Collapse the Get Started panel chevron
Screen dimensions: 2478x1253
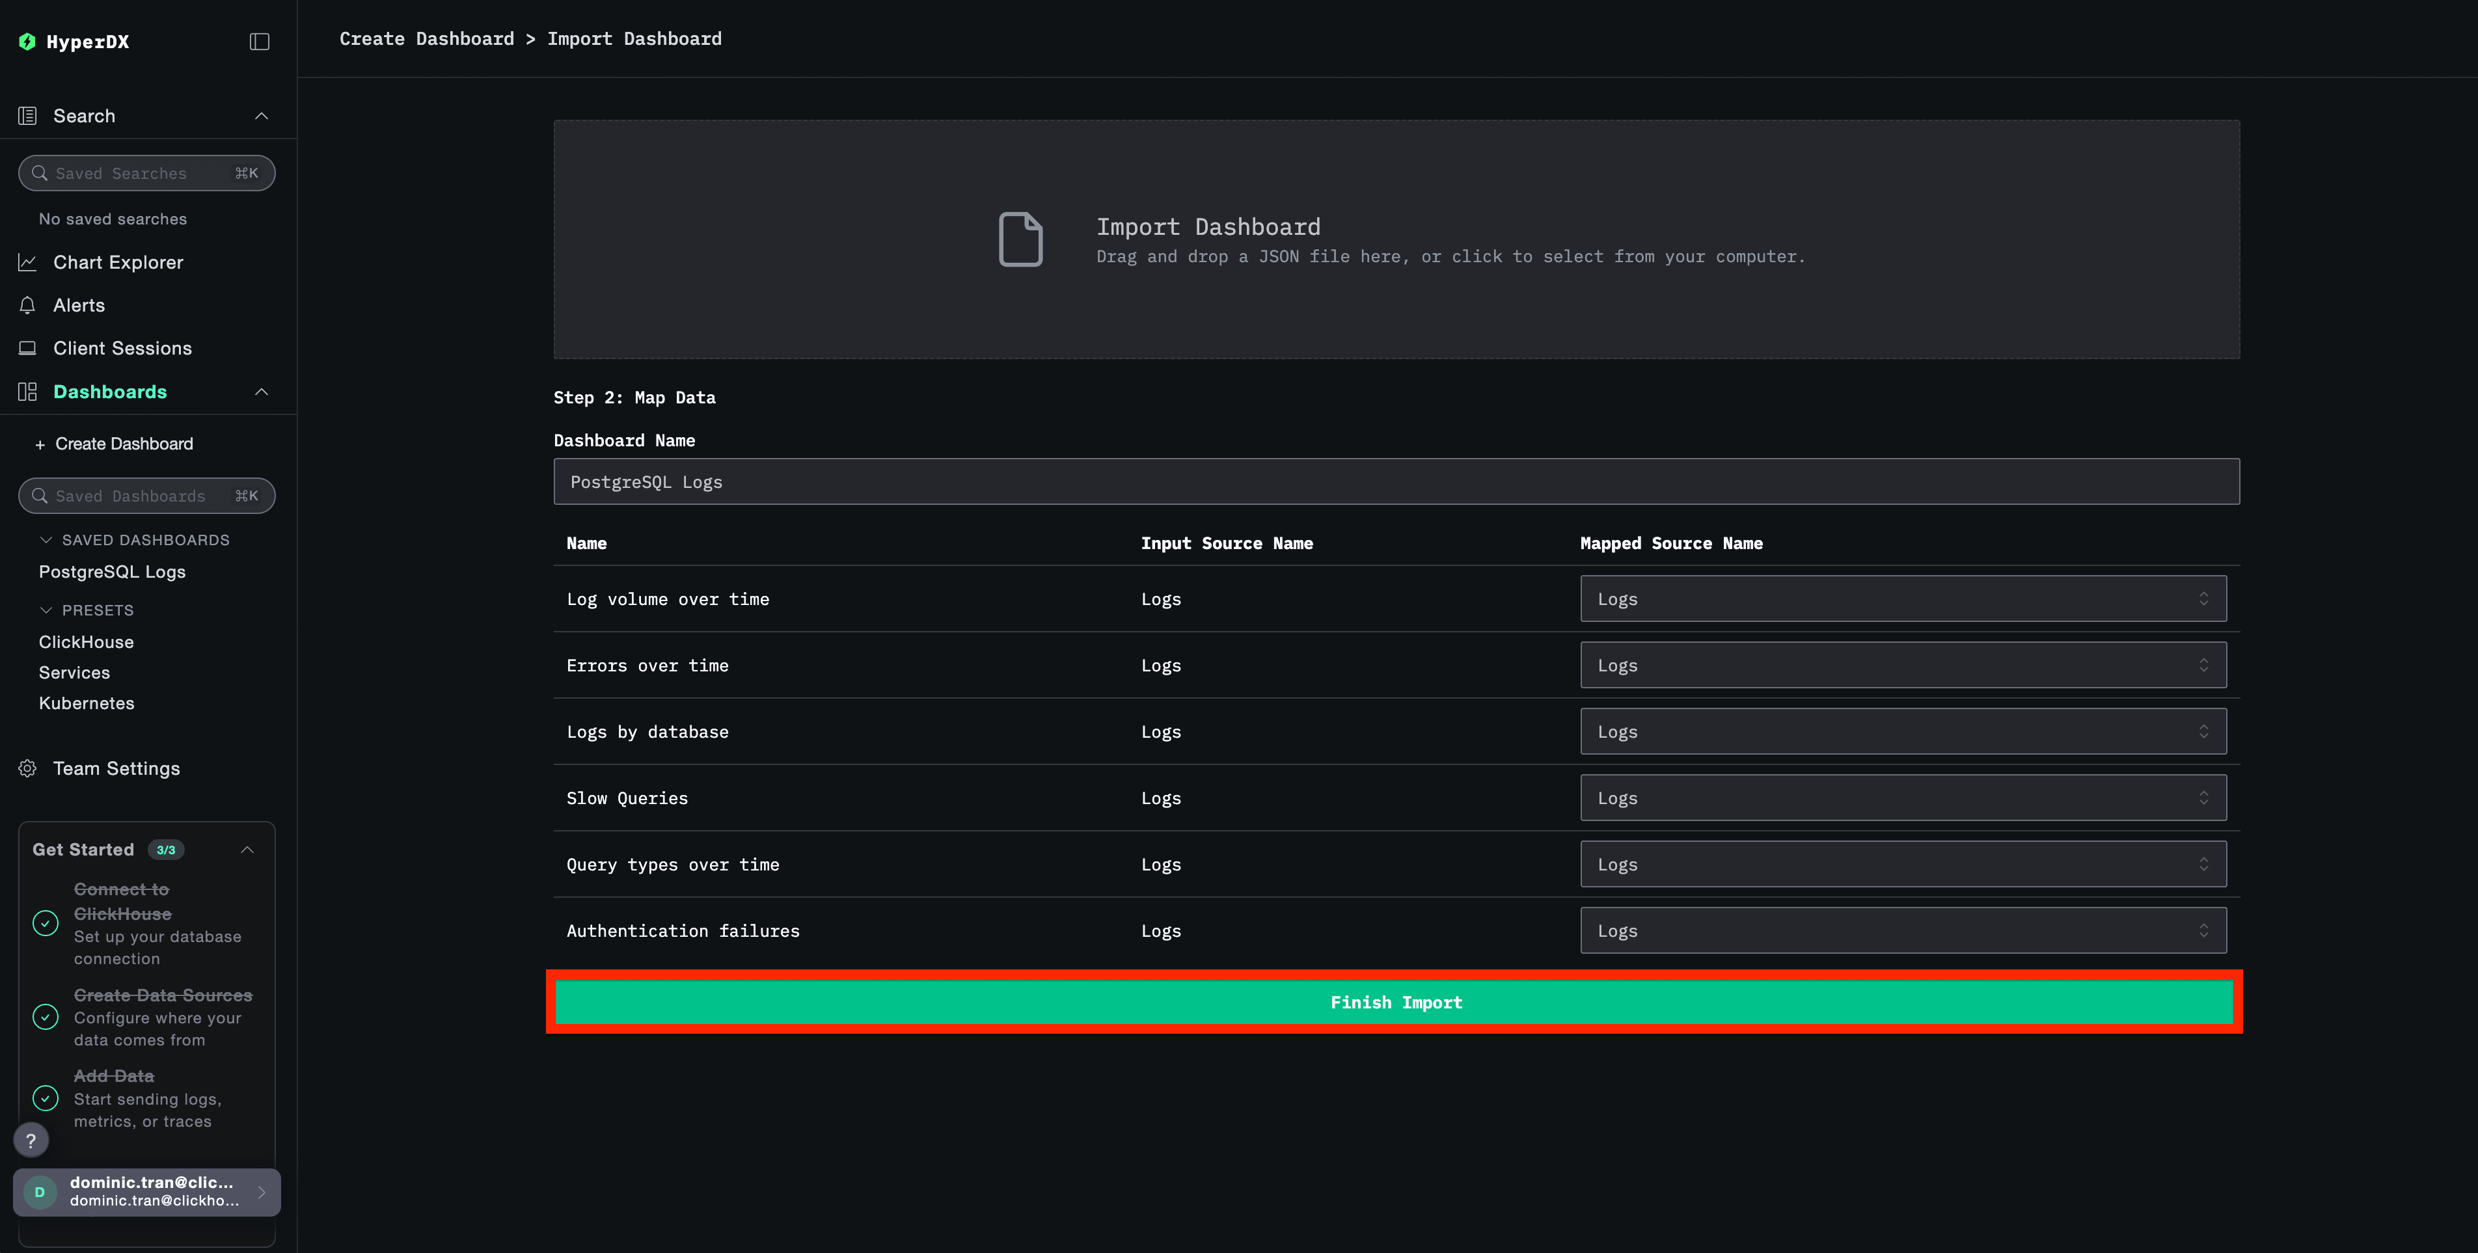(x=247, y=849)
